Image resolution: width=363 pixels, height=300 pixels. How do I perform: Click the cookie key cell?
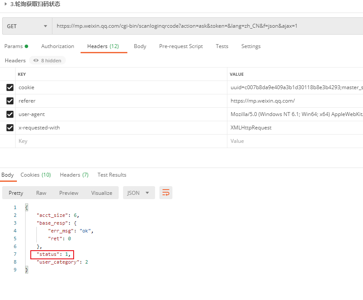[x=121, y=87]
